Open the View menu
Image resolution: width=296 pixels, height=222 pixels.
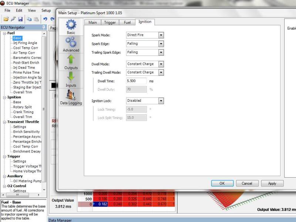(x=32, y=10)
